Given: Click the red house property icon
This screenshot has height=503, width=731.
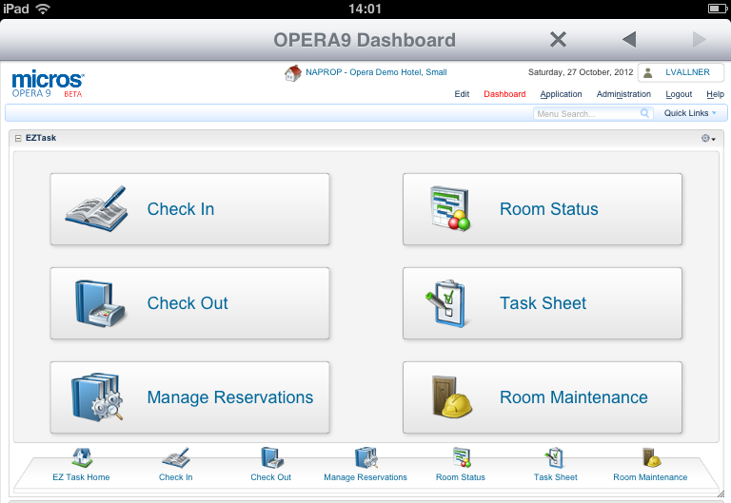Looking at the screenshot, I should tap(293, 73).
